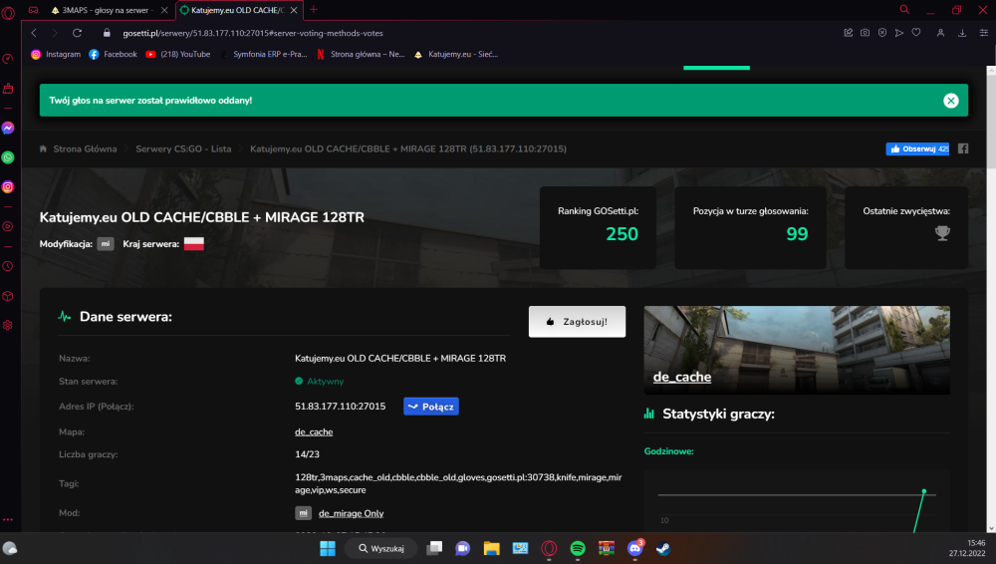
Task: Close the 3MAPS tab
Action: click(164, 10)
